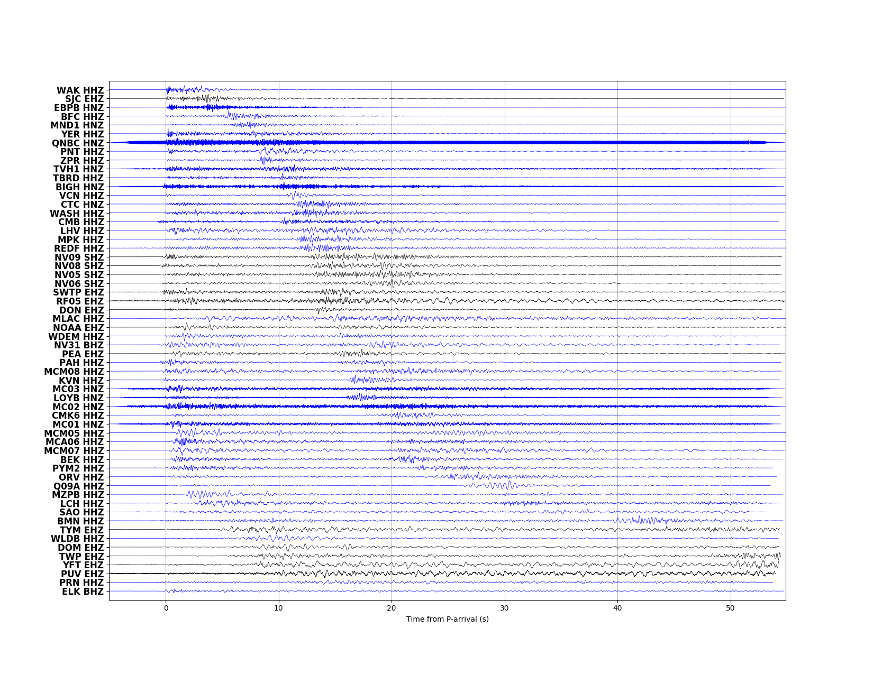The image size is (873, 674).
Task: Select the SWTP EHZ station label
Action: click(x=78, y=292)
